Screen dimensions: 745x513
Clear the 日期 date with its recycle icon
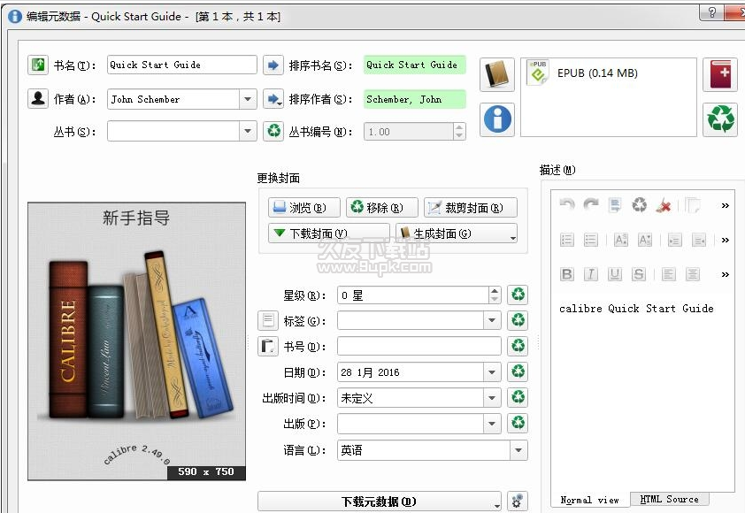[518, 371]
